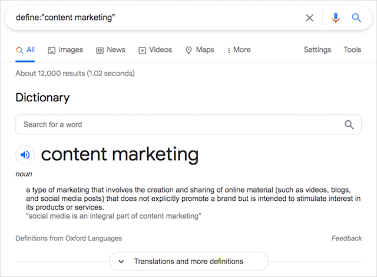Image resolution: width=377 pixels, height=277 pixels.
Task: Click the Images tab icon
Action: [52, 50]
